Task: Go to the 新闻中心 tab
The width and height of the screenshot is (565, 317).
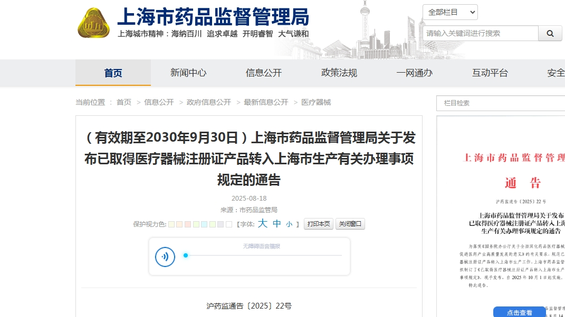Action: click(188, 73)
